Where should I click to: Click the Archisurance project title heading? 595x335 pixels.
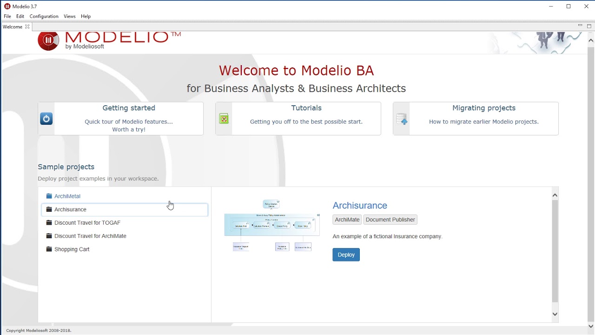coord(360,206)
